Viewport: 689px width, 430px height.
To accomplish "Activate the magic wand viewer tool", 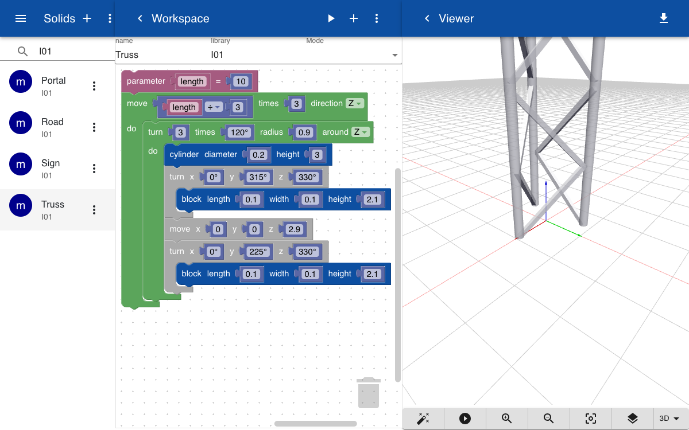I will point(423,419).
